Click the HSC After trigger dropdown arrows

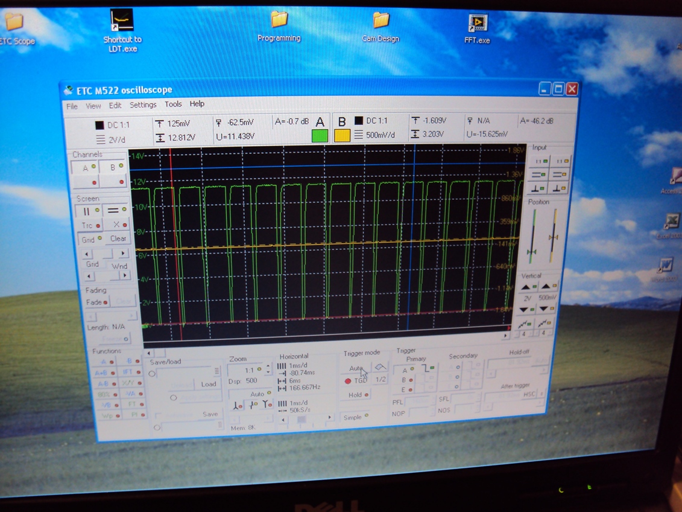coord(541,394)
